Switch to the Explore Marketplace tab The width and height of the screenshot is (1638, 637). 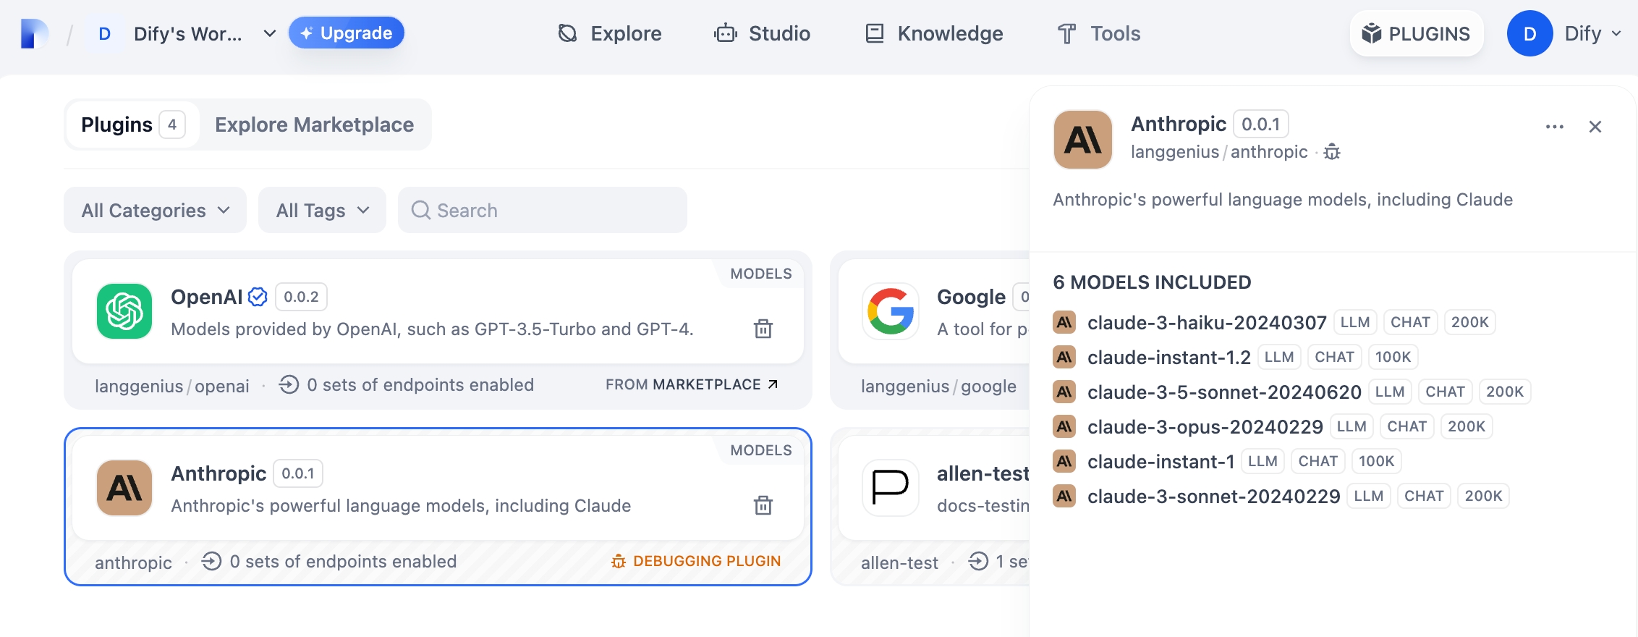point(314,125)
